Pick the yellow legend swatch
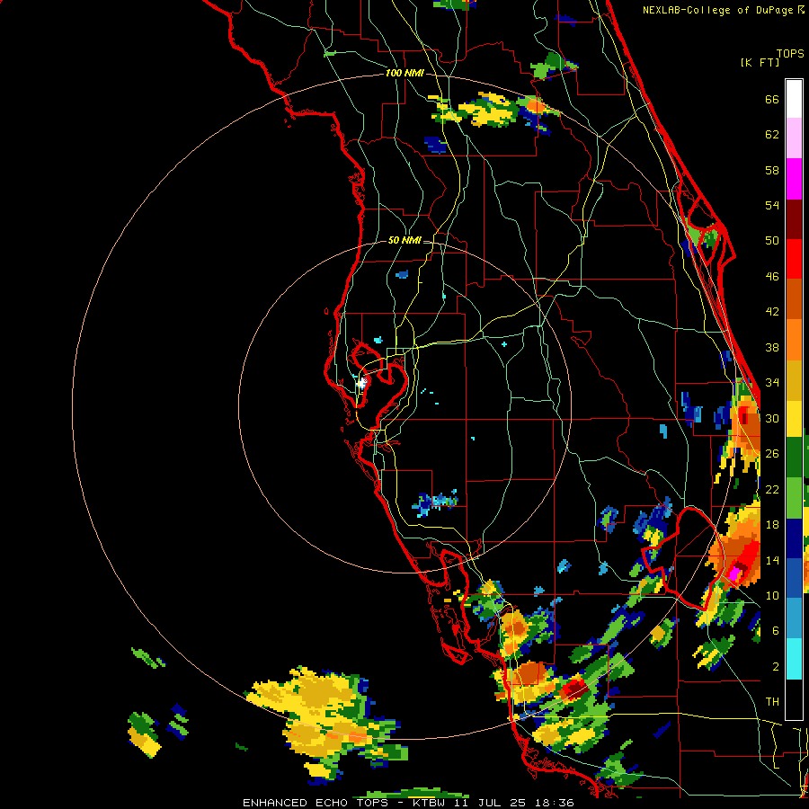The image size is (809, 809). 794,419
